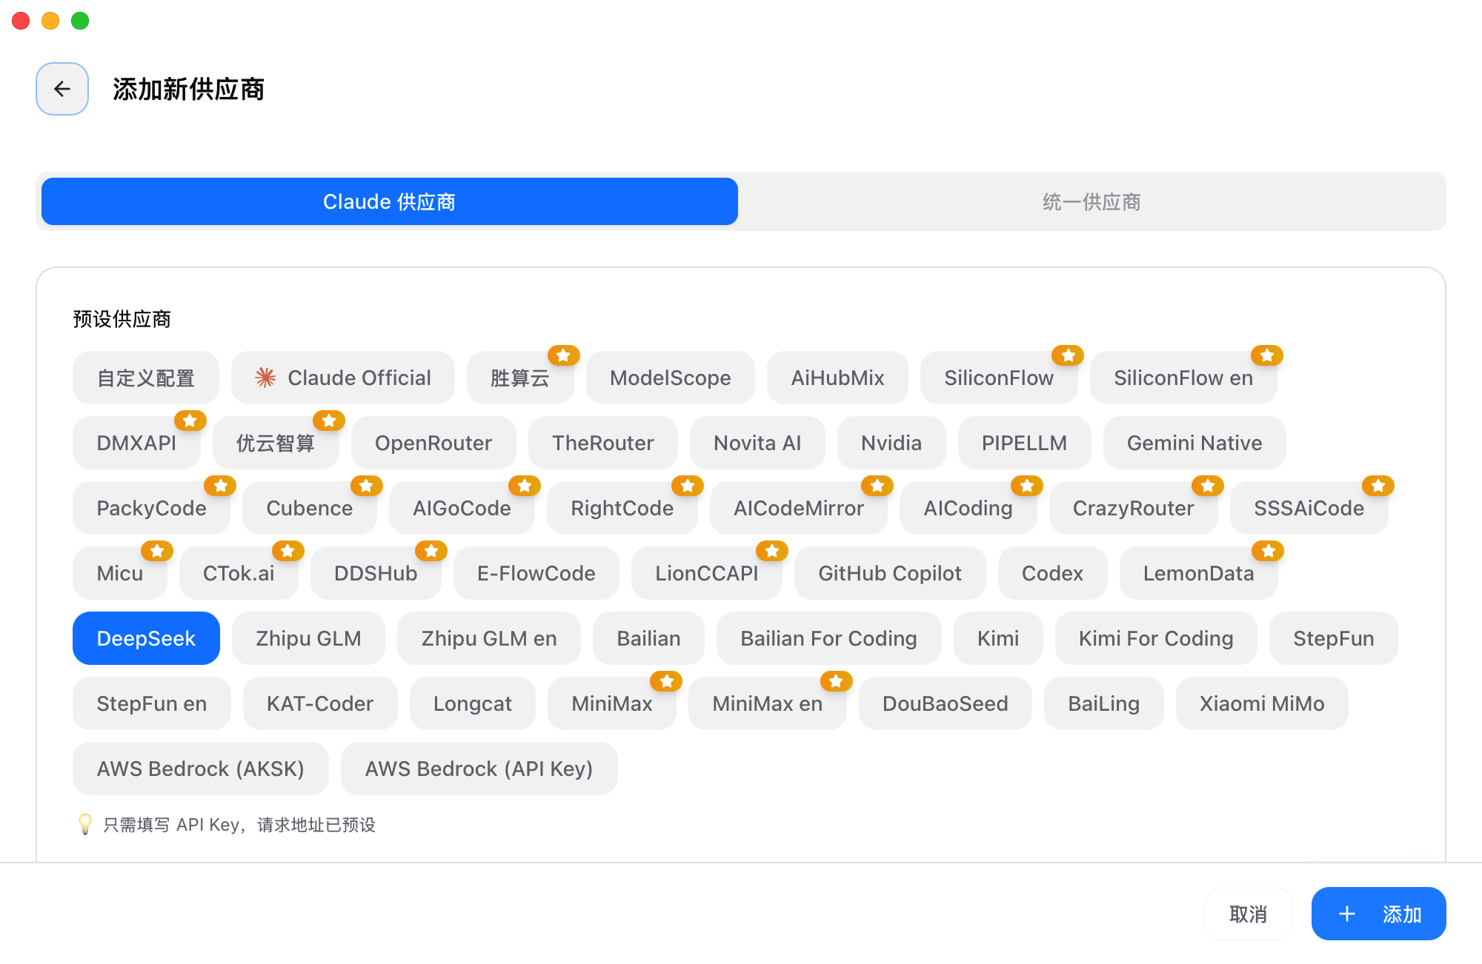Click the star badge on SiliconFlow en
The width and height of the screenshot is (1482, 964).
(1267, 355)
